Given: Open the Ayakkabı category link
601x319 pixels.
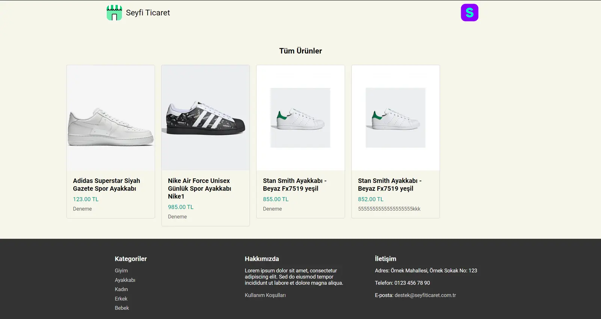Looking at the screenshot, I should [x=125, y=280].
